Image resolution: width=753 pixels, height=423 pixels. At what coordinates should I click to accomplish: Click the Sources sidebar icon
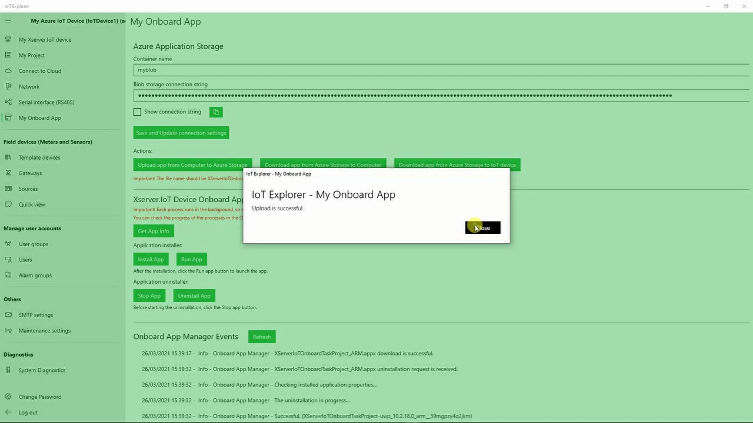[8, 189]
